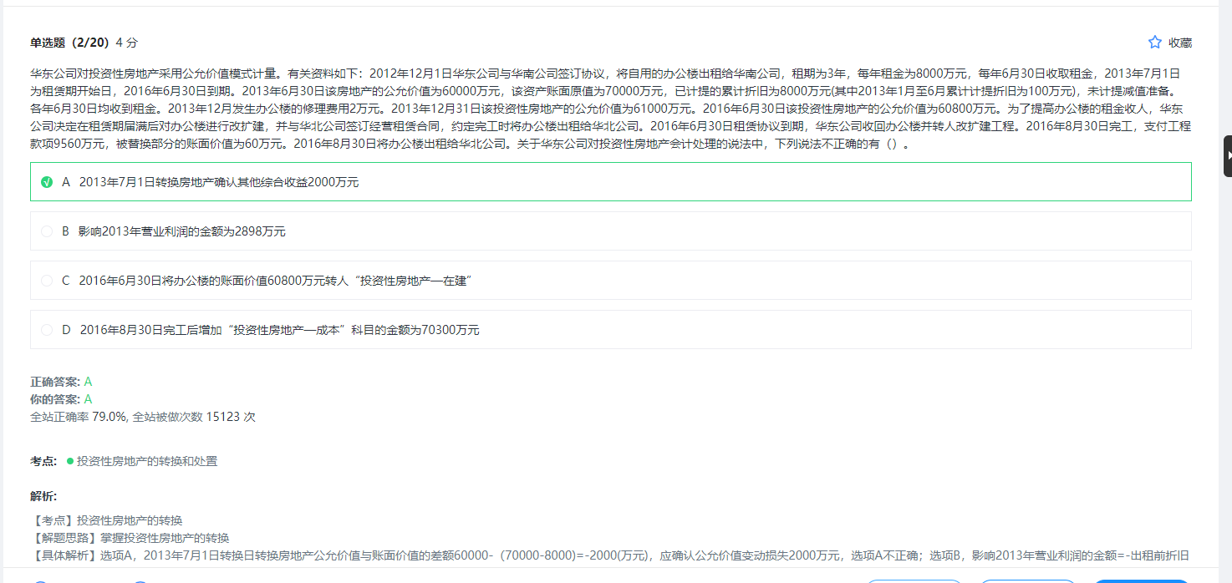
Task: Click the 解析 section heading
Action: pos(43,496)
